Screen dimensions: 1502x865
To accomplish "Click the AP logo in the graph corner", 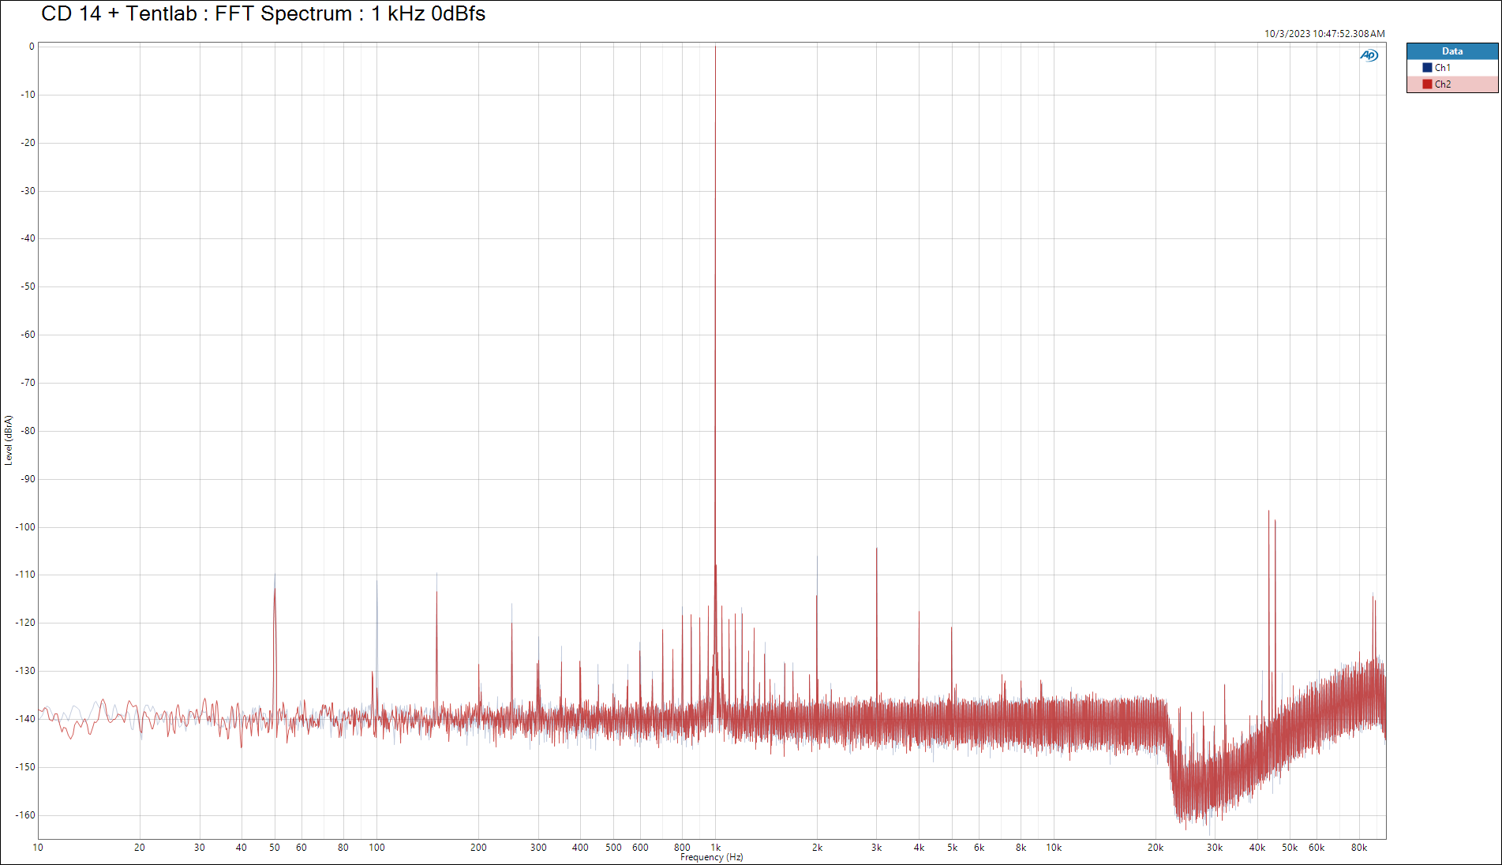I will [1369, 55].
